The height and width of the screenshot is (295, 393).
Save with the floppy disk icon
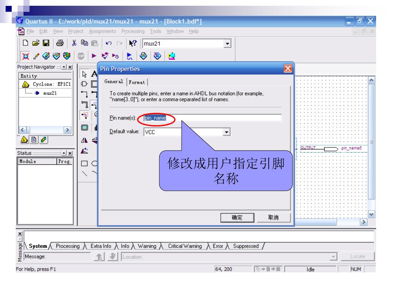[46, 43]
